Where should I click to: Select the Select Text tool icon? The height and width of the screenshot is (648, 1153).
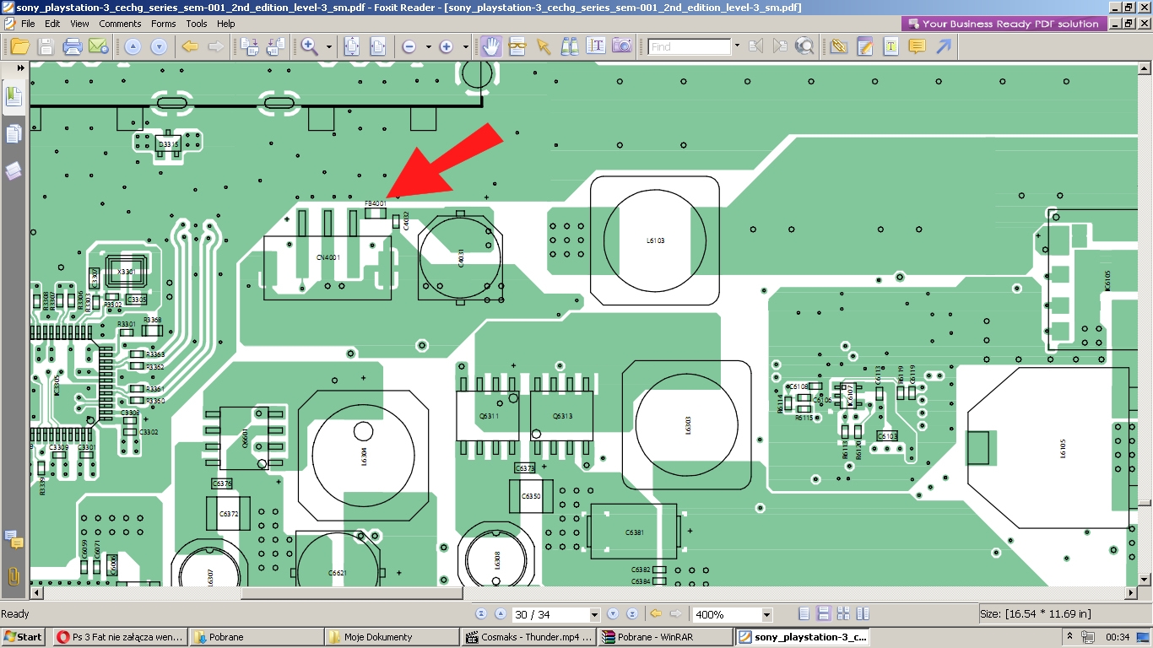click(596, 46)
